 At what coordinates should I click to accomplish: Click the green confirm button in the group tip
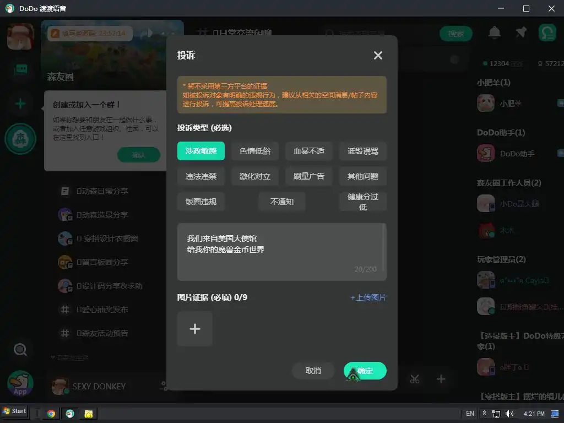coord(138,155)
